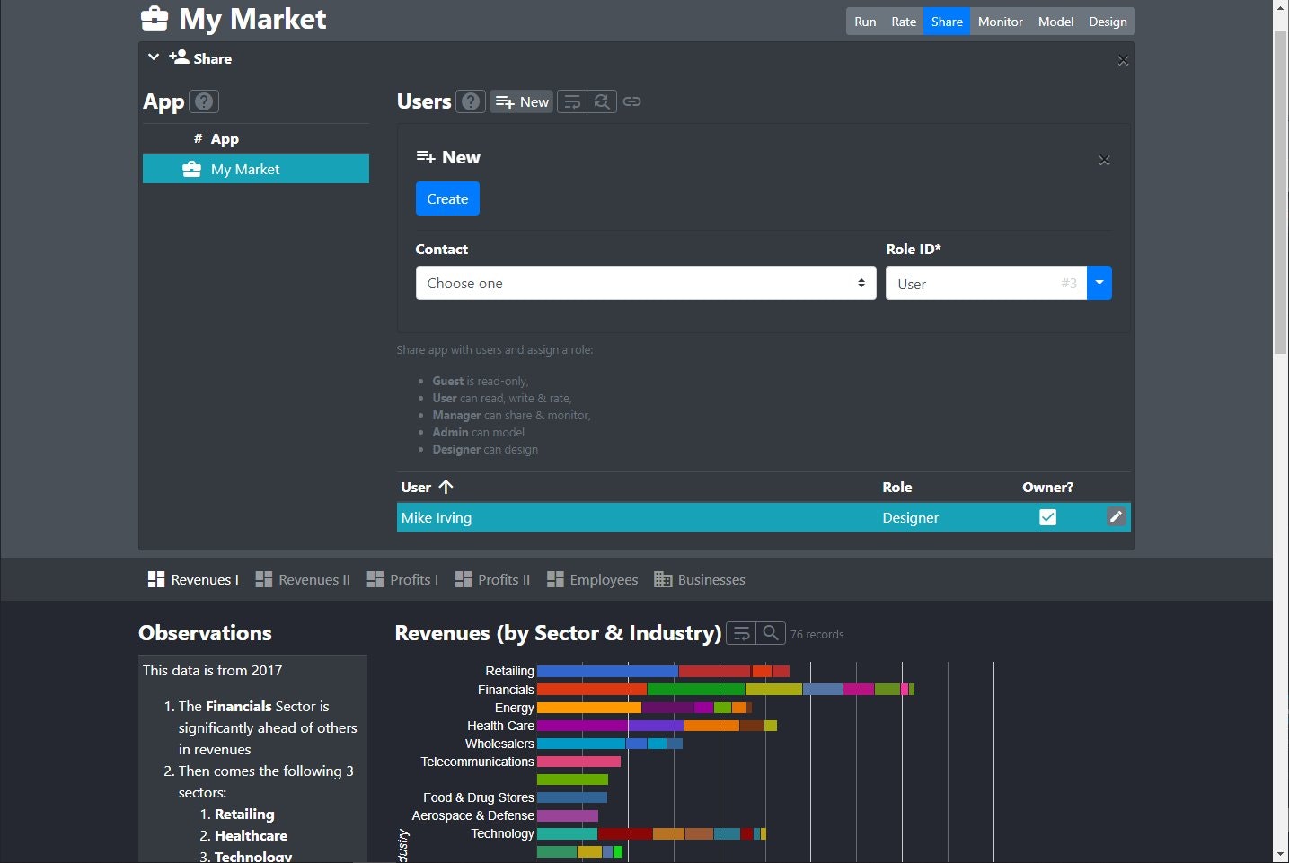Open help for the App section
Image resolution: width=1289 pixels, height=863 pixels.
[205, 101]
